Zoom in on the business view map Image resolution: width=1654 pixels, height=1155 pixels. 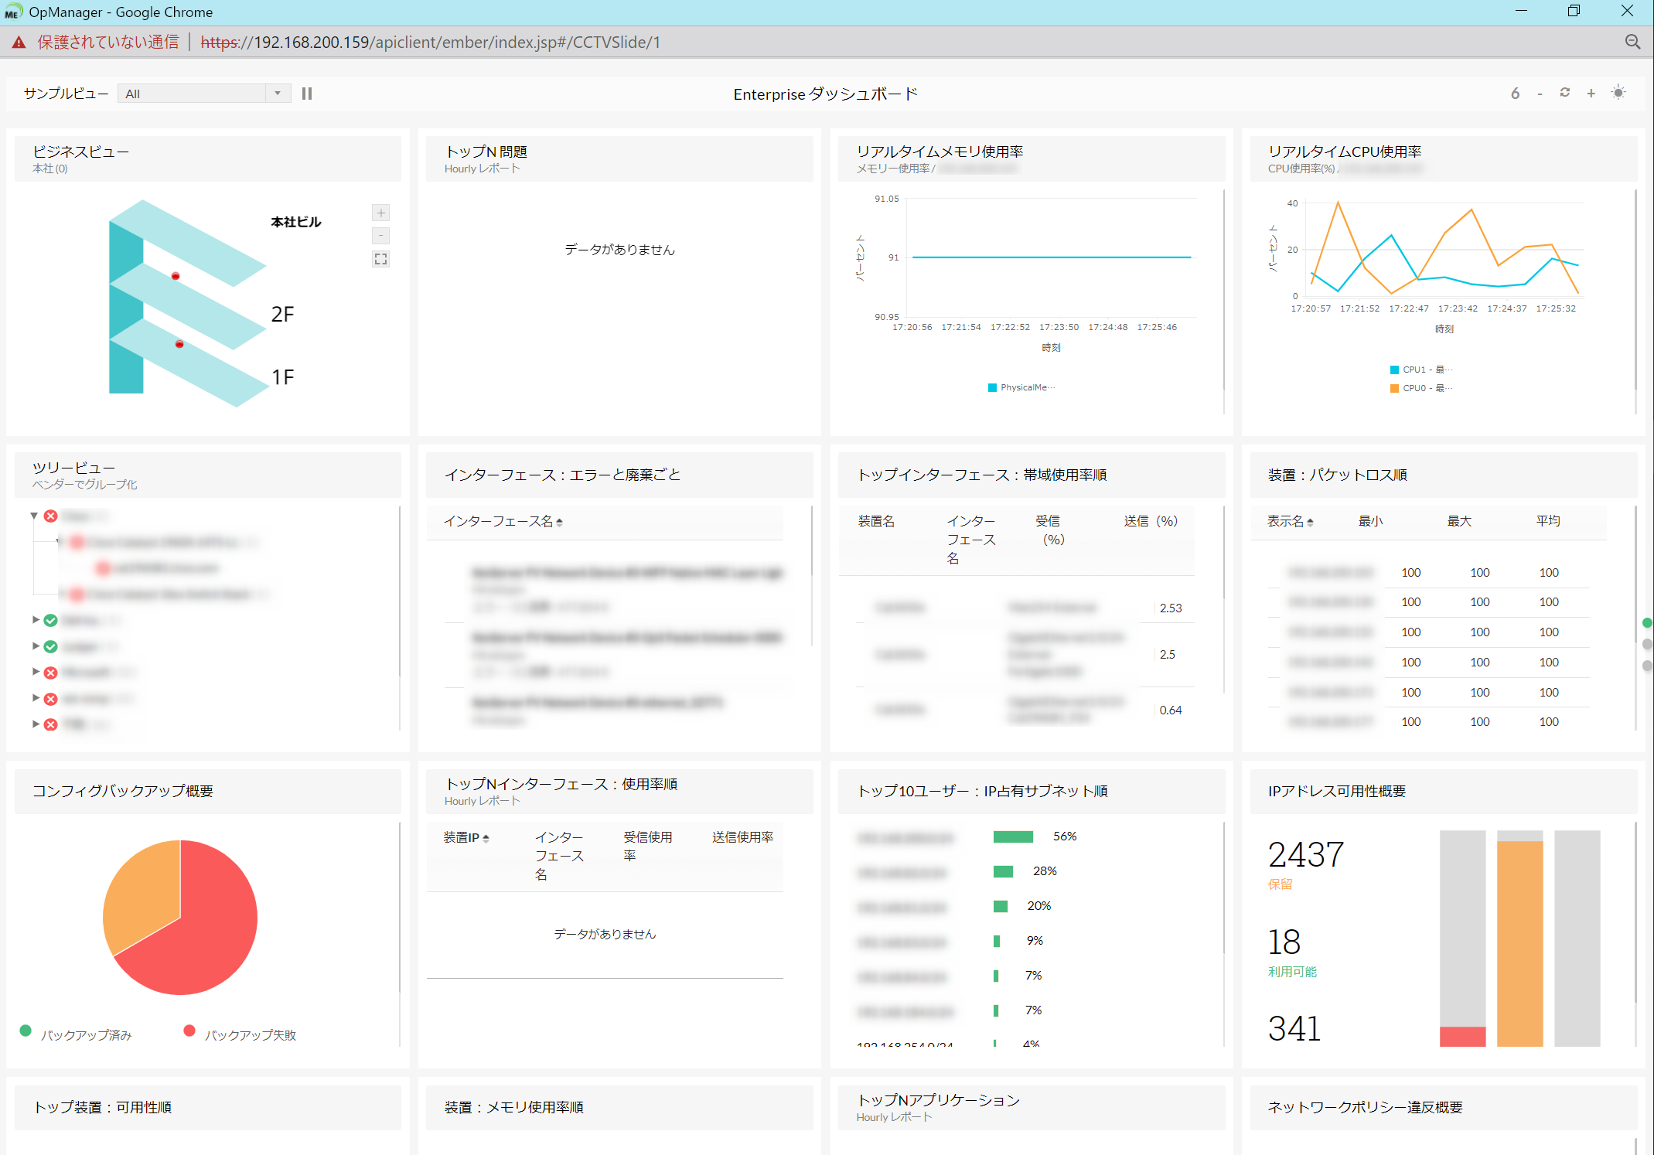click(380, 213)
